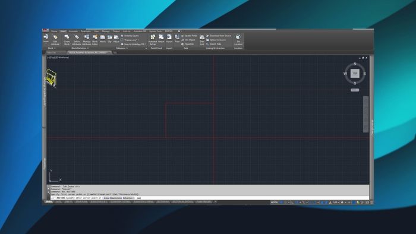416x234 pixels.
Task: Click the navigation bar on right side
Action: click(365, 114)
